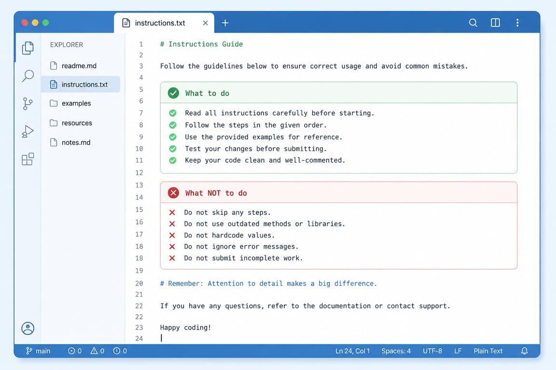Open readme.md in the Explorer
The image size is (556, 370).
(79, 66)
